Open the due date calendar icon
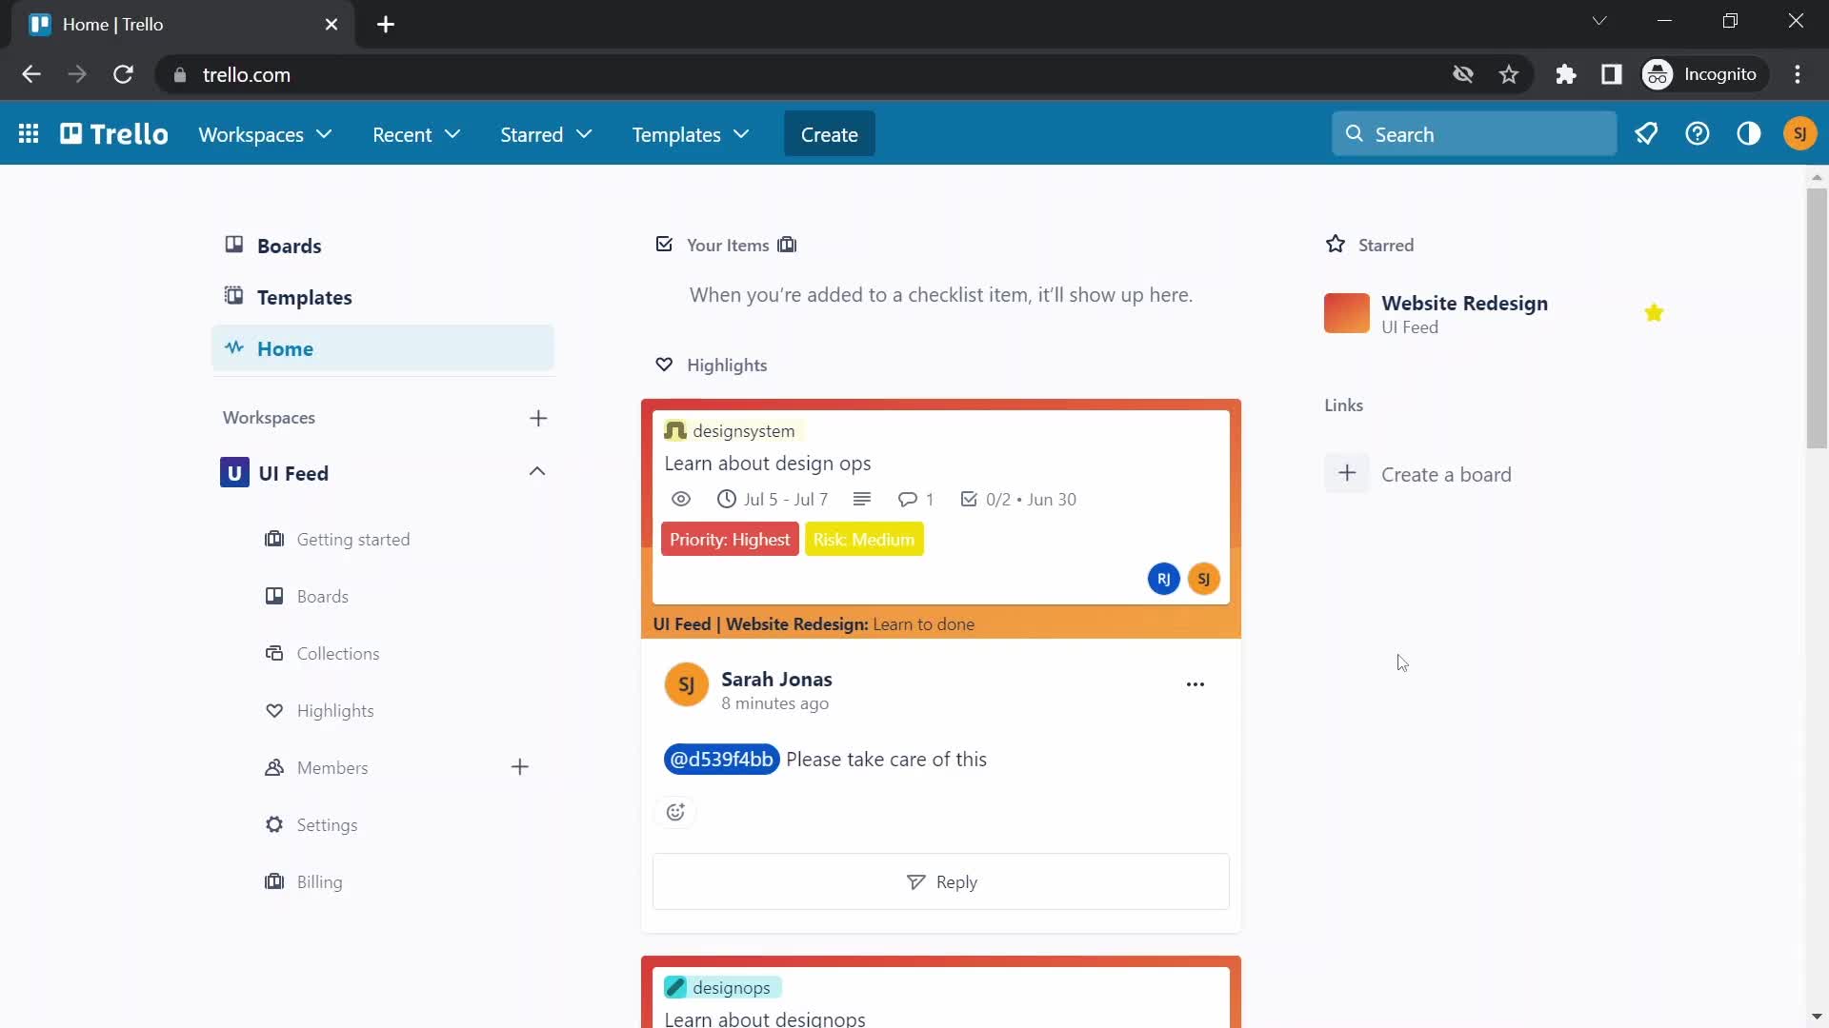The width and height of the screenshot is (1829, 1028). pos(725,499)
